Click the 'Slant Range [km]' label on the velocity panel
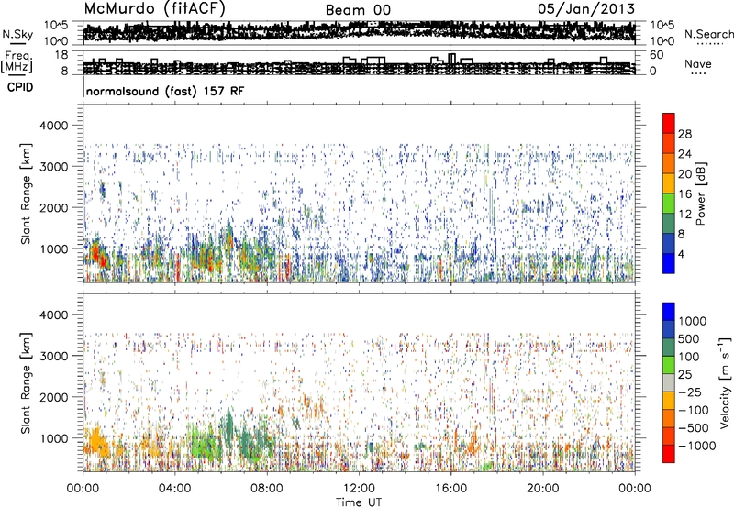The image size is (734, 508). [26, 382]
